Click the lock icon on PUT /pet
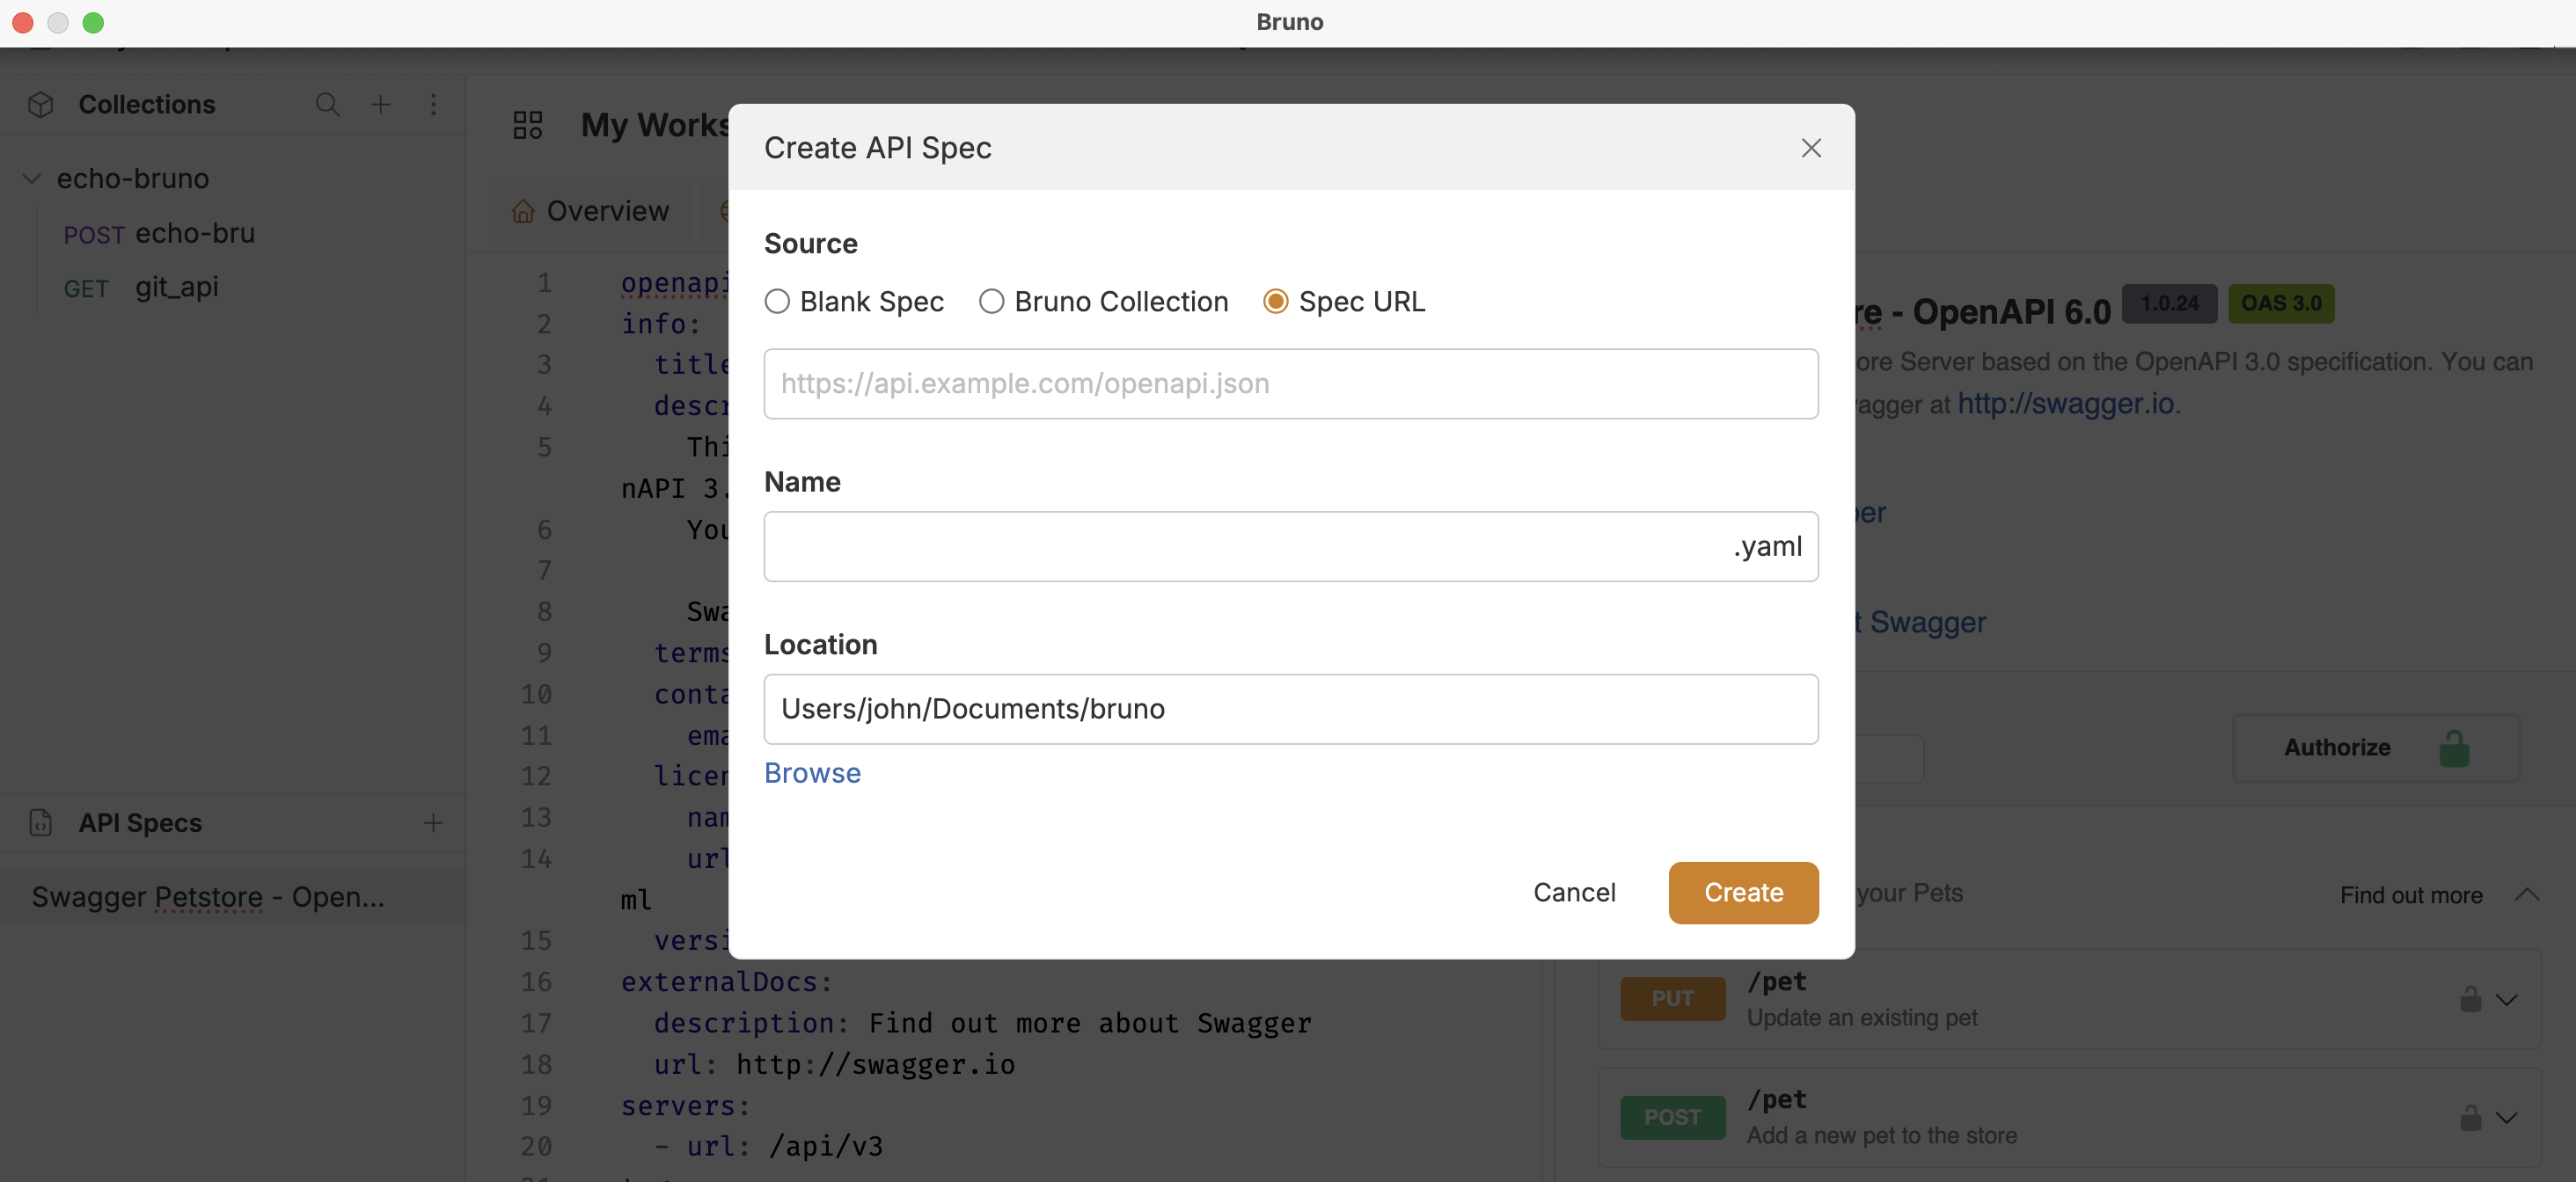The width and height of the screenshot is (2576, 1182). point(2470,999)
